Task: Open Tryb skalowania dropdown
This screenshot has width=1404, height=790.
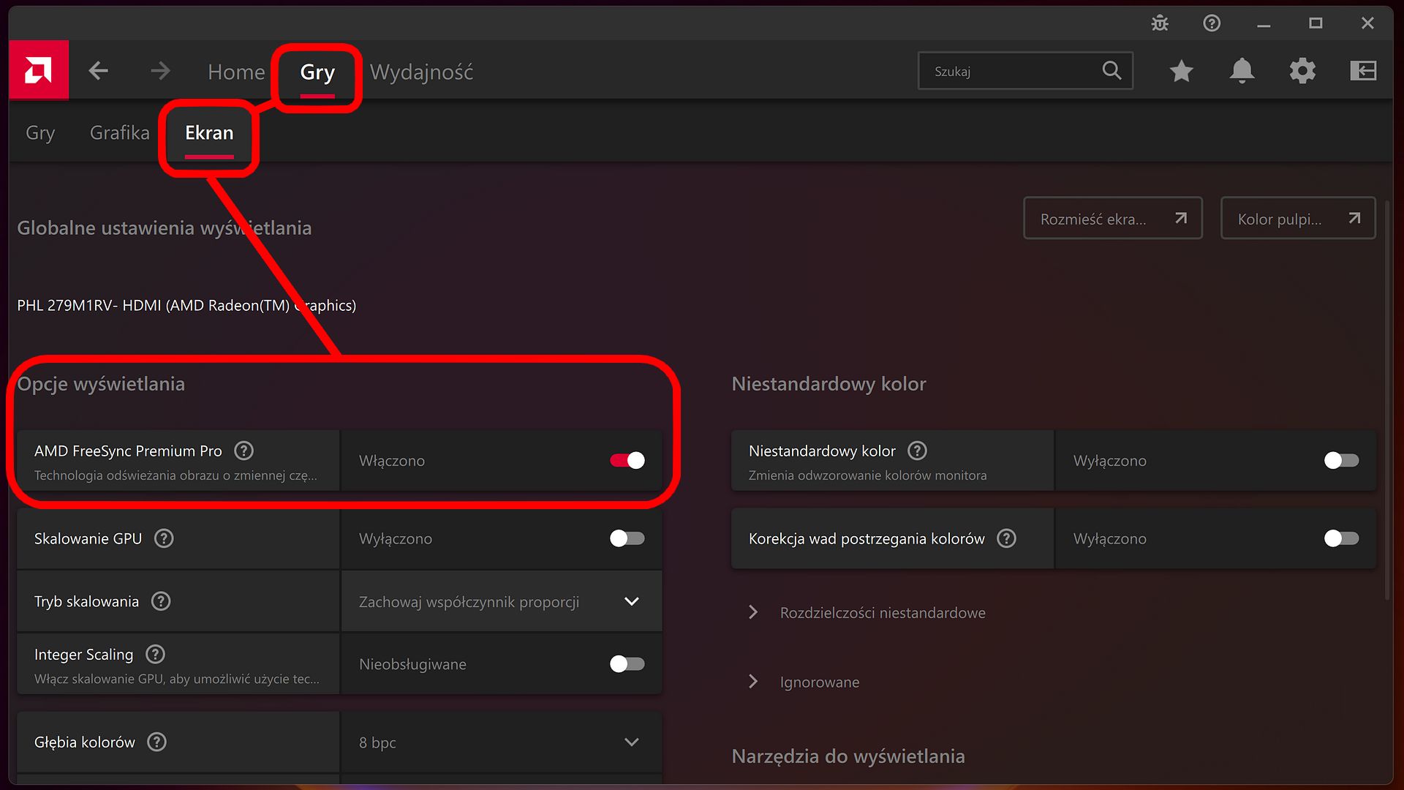Action: tap(502, 601)
